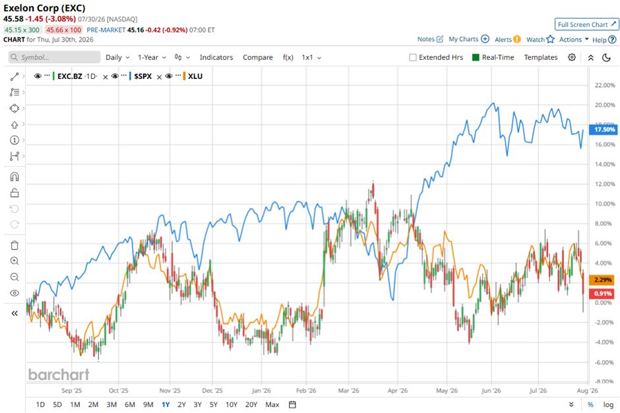The width and height of the screenshot is (620, 413).
Task: Select the 1Y time range
Action: click(x=166, y=404)
